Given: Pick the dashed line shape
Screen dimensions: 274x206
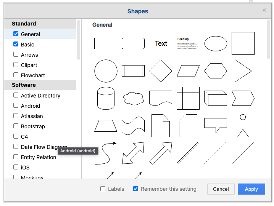Looking at the screenshot, I should (x=216, y=153).
